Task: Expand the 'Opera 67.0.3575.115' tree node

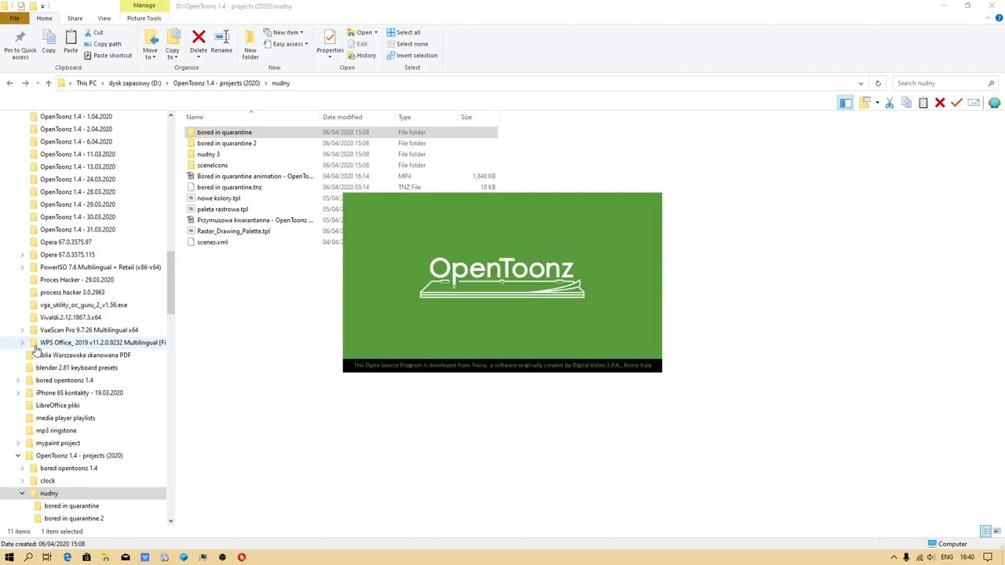Action: point(22,255)
